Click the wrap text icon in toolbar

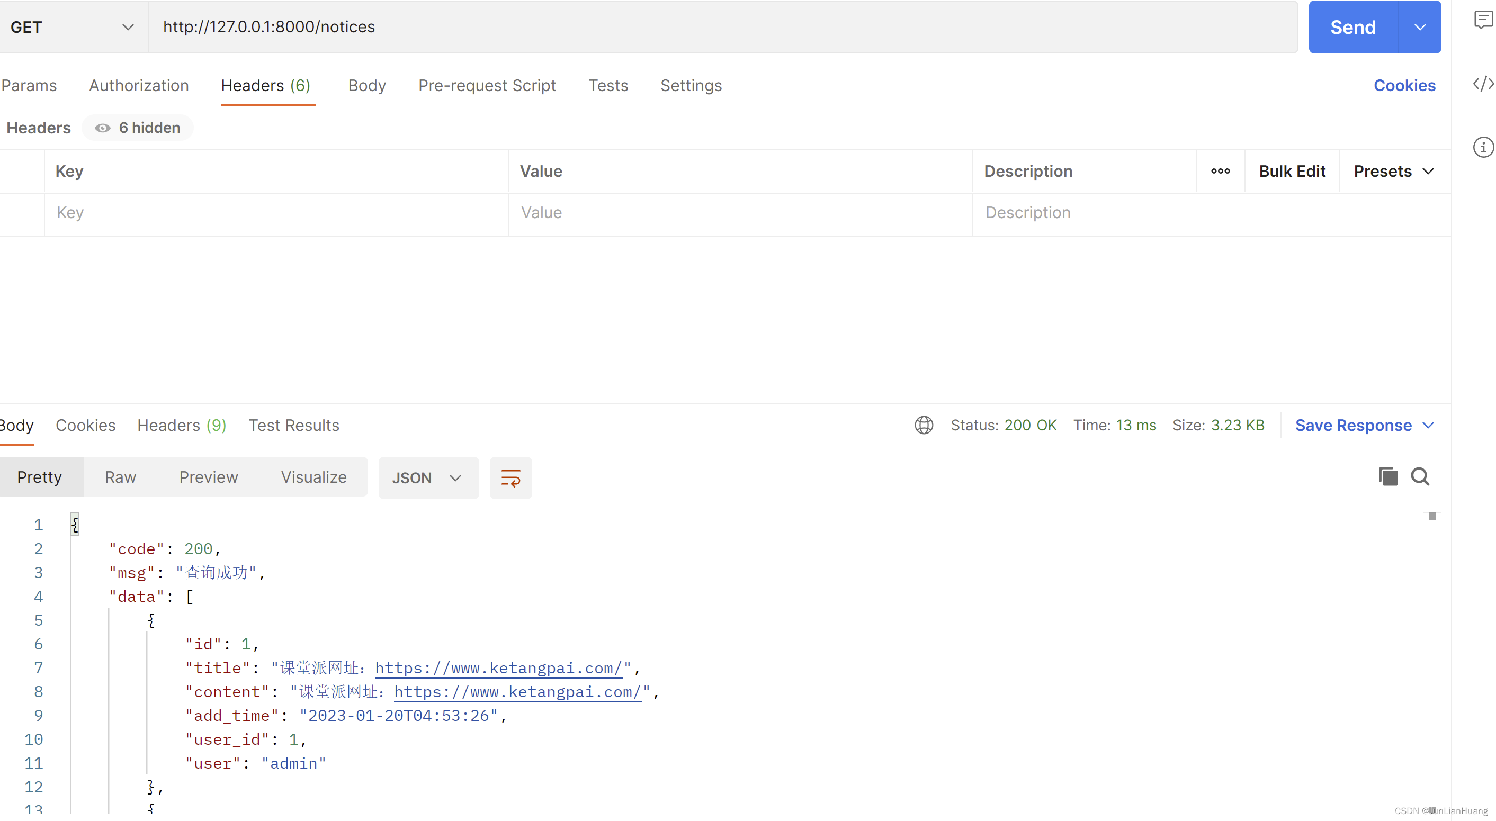pyautogui.click(x=511, y=477)
